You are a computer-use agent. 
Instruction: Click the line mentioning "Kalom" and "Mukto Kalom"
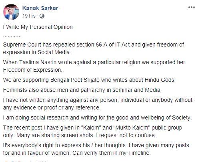point(93,128)
